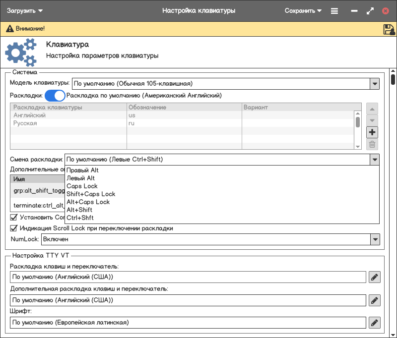Click the save-as-user icon in warning bar
Image resolution: width=397 pixels, height=338 pixels.
coord(389,29)
